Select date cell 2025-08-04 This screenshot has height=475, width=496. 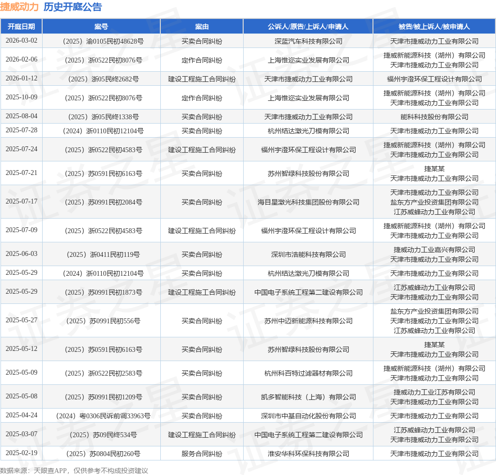[x=21, y=116]
